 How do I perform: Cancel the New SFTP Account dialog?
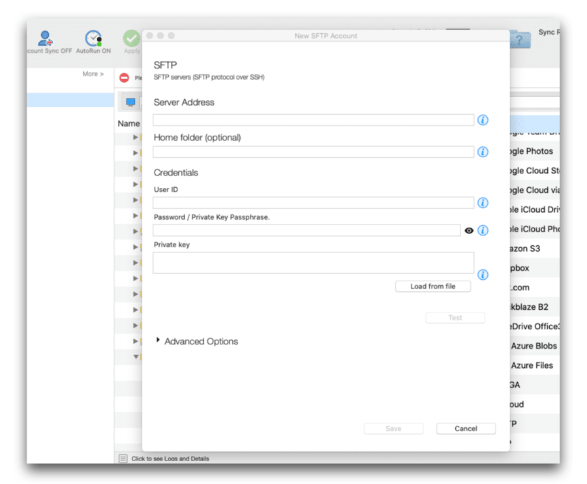[466, 429]
